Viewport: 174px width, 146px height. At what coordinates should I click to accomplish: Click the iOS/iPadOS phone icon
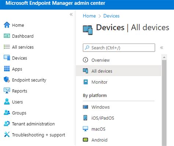click(x=86, y=118)
